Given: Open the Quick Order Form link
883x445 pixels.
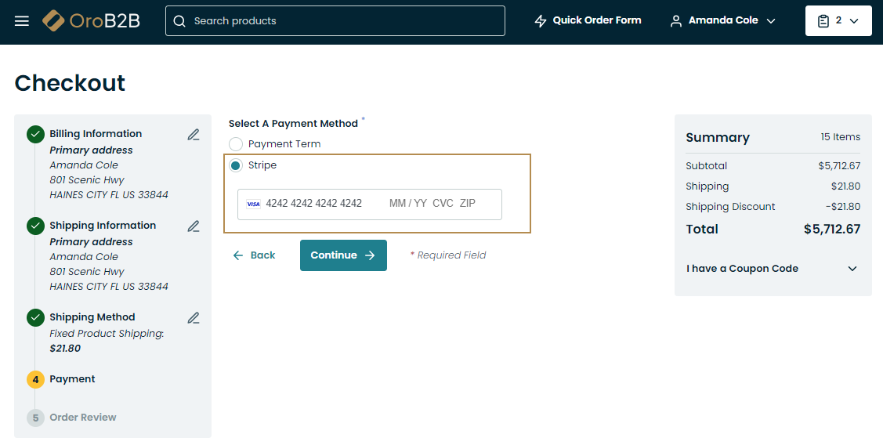Looking at the screenshot, I should point(597,20).
